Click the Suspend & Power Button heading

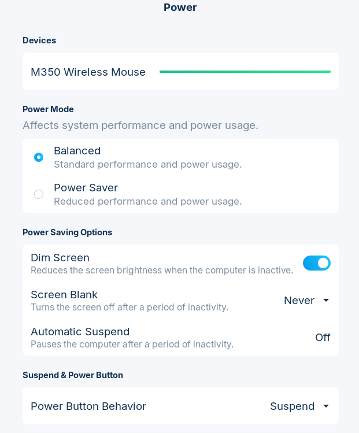(x=73, y=375)
